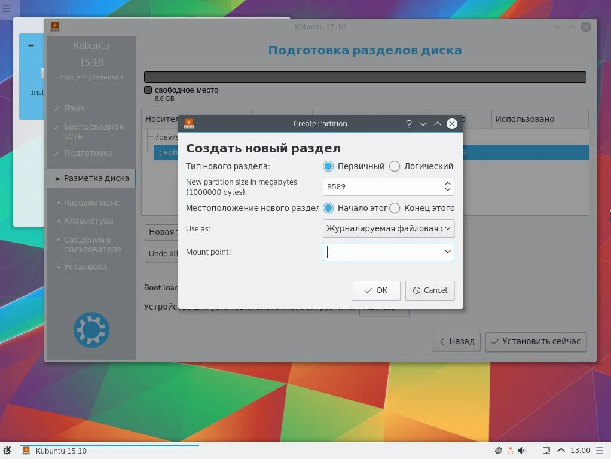Click the contrast half-circle tray icon
Image resolution: width=611 pixels, height=459 pixels.
pos(499,451)
